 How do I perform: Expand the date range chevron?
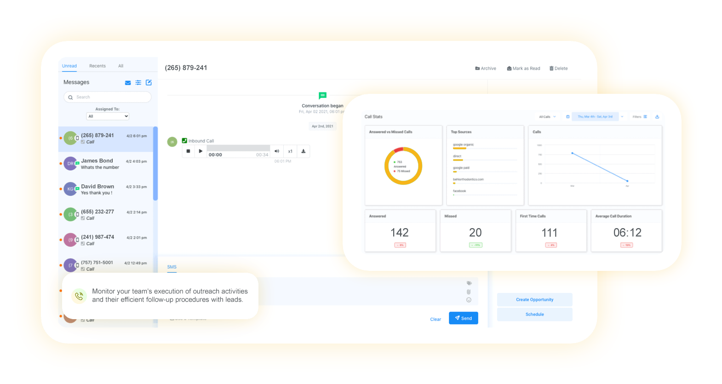[x=622, y=117]
